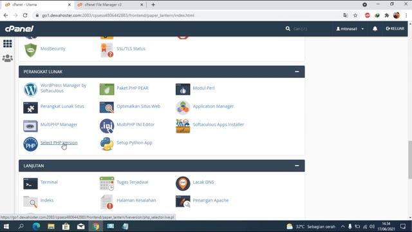This screenshot has width=412, height=232.
Task: Open the Setup Python App icon
Action: click(107, 144)
